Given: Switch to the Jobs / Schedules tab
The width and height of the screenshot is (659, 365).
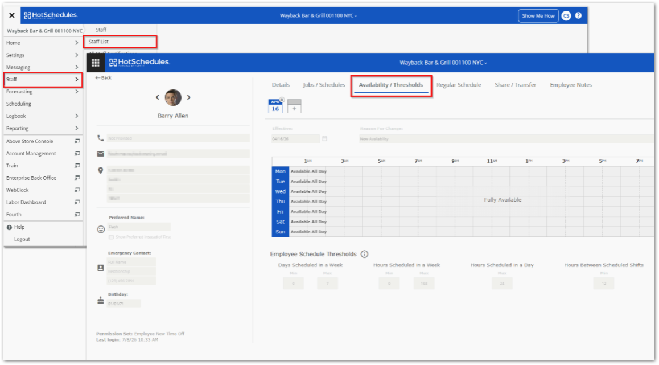Looking at the screenshot, I should [324, 85].
